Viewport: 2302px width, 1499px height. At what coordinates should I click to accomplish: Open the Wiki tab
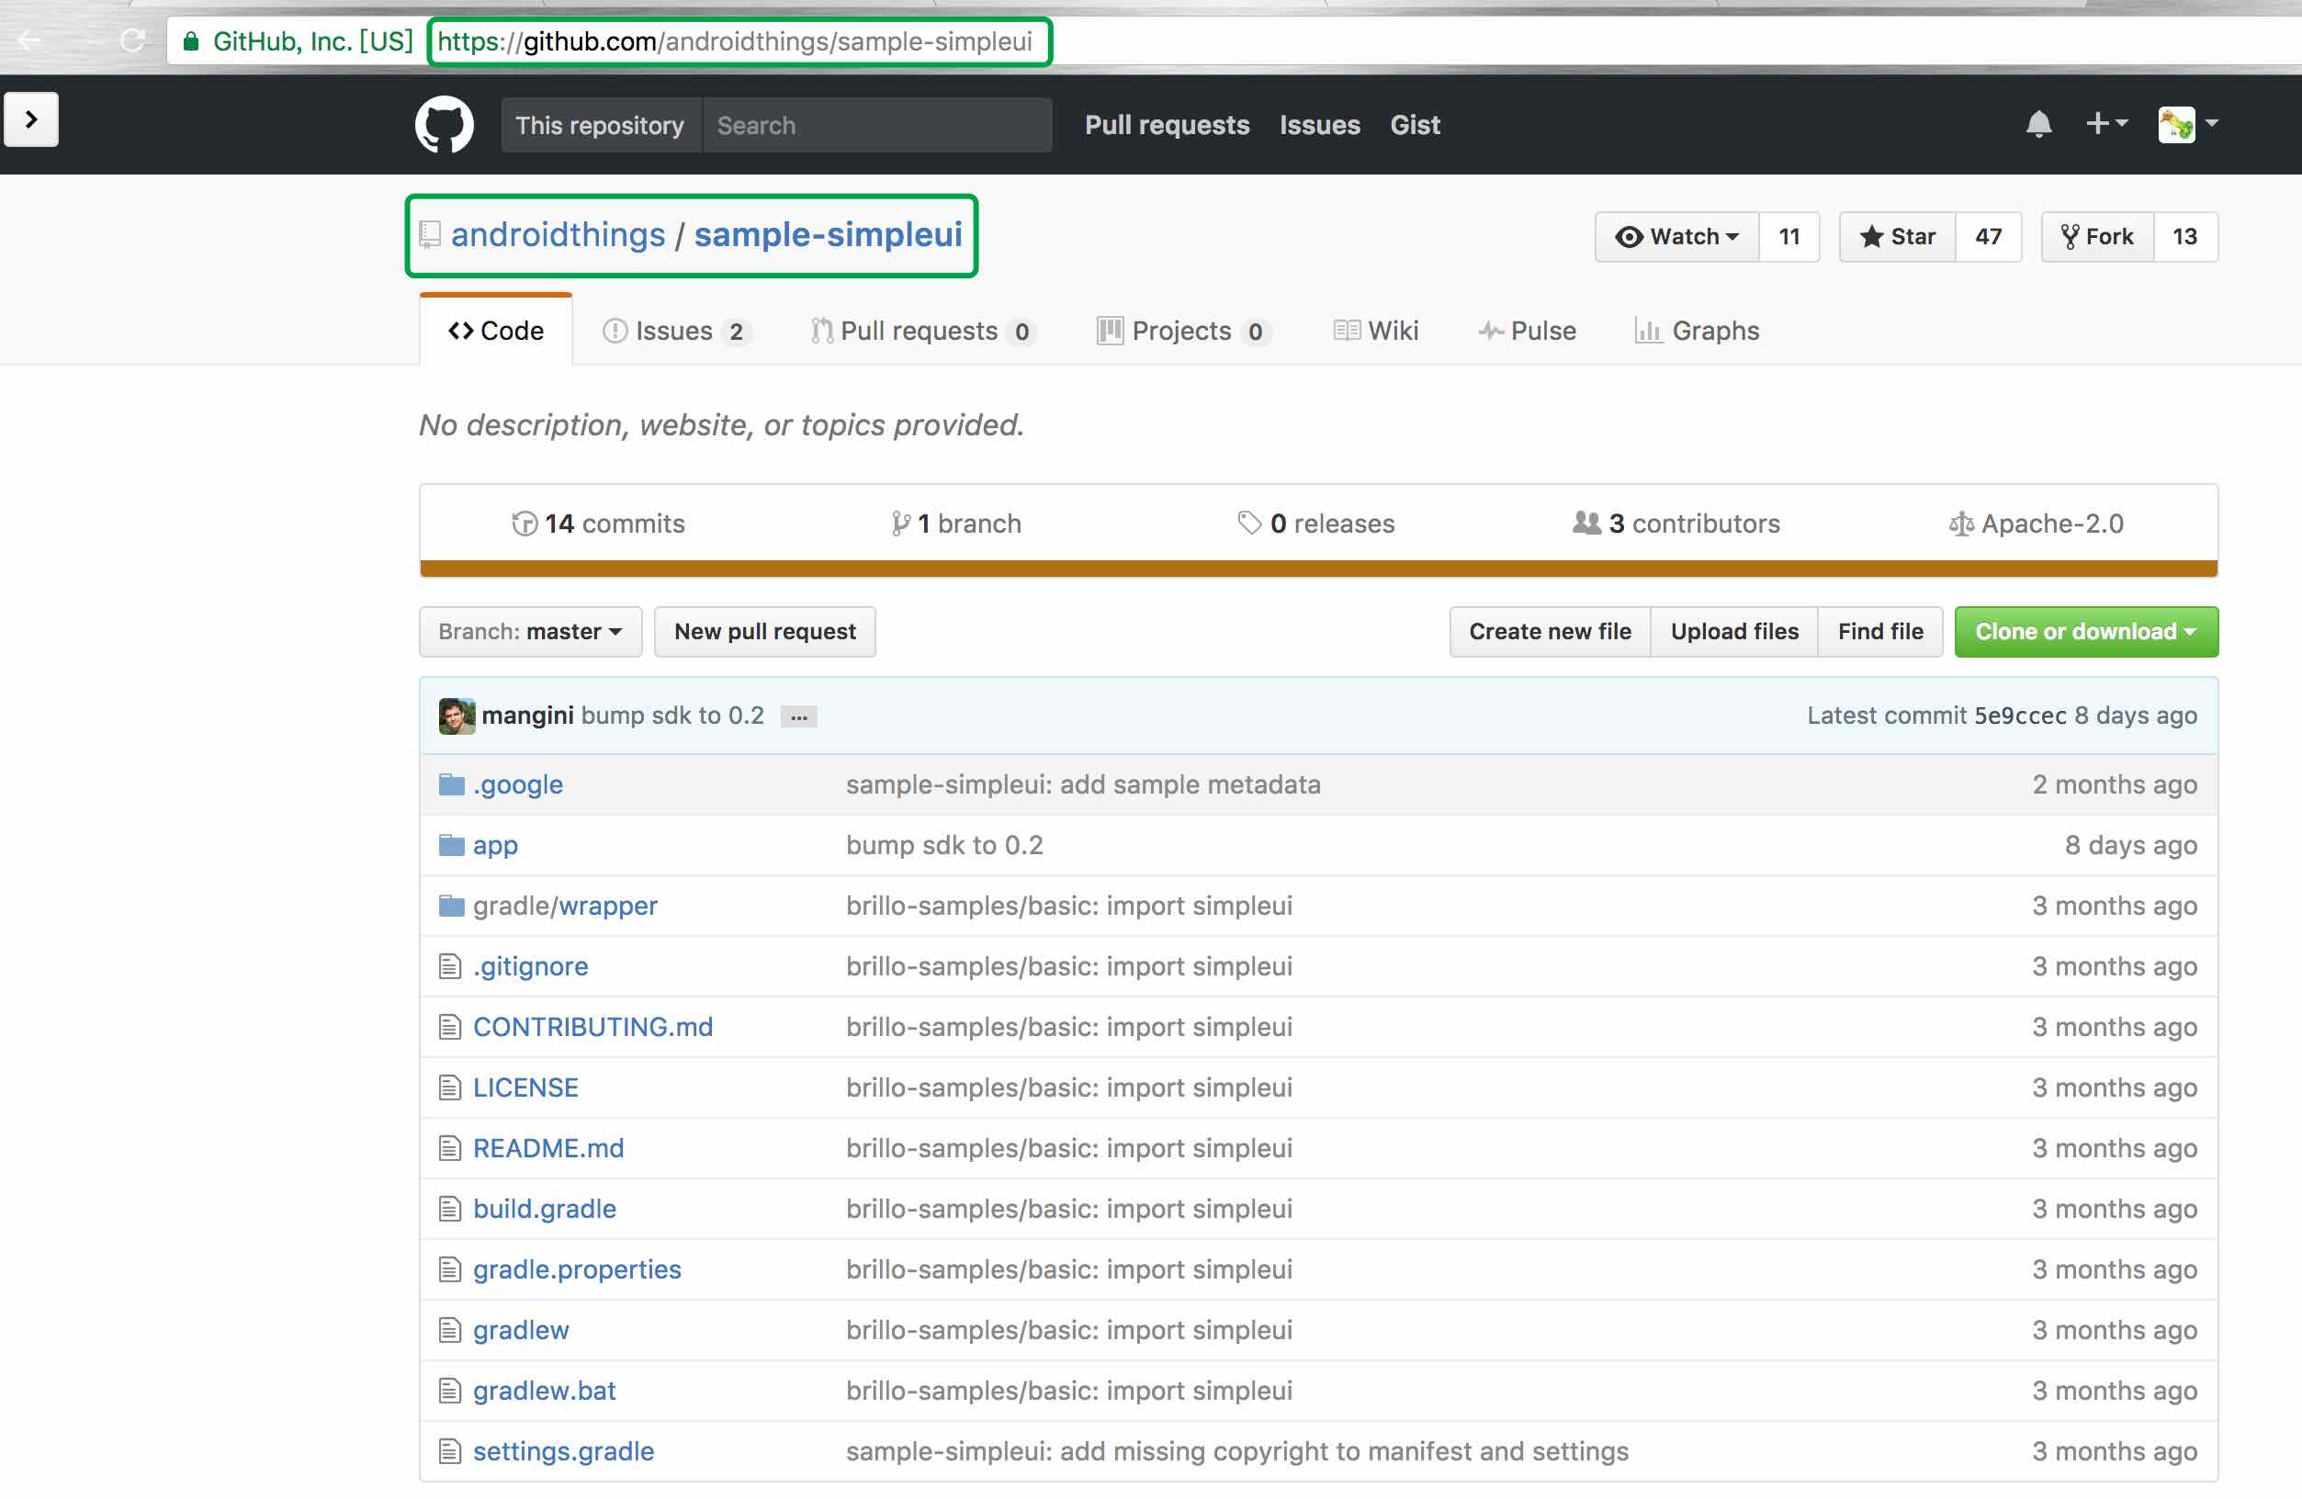click(x=1375, y=331)
